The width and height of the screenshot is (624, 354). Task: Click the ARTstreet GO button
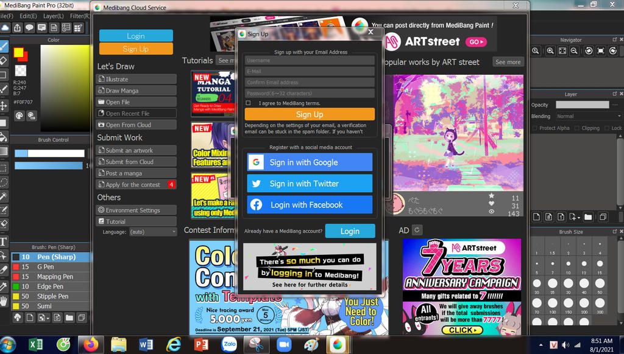(x=476, y=42)
